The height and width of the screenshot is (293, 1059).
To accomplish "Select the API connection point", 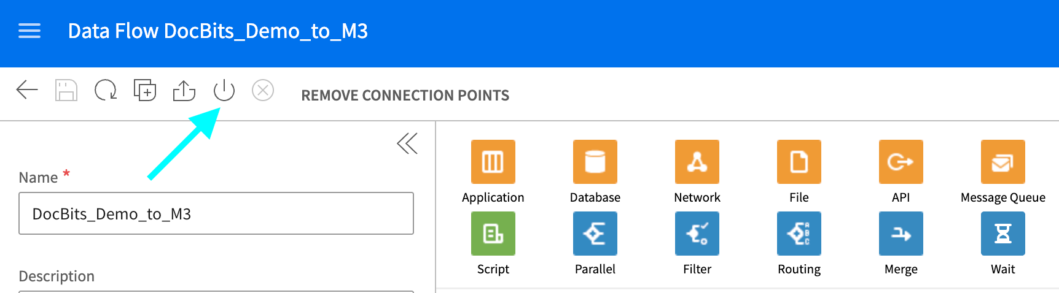I will tap(901, 162).
